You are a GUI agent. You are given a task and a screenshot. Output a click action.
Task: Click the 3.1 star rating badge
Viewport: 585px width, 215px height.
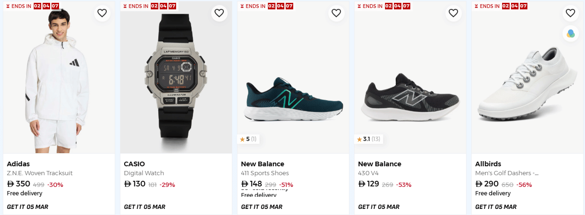[x=368, y=139]
